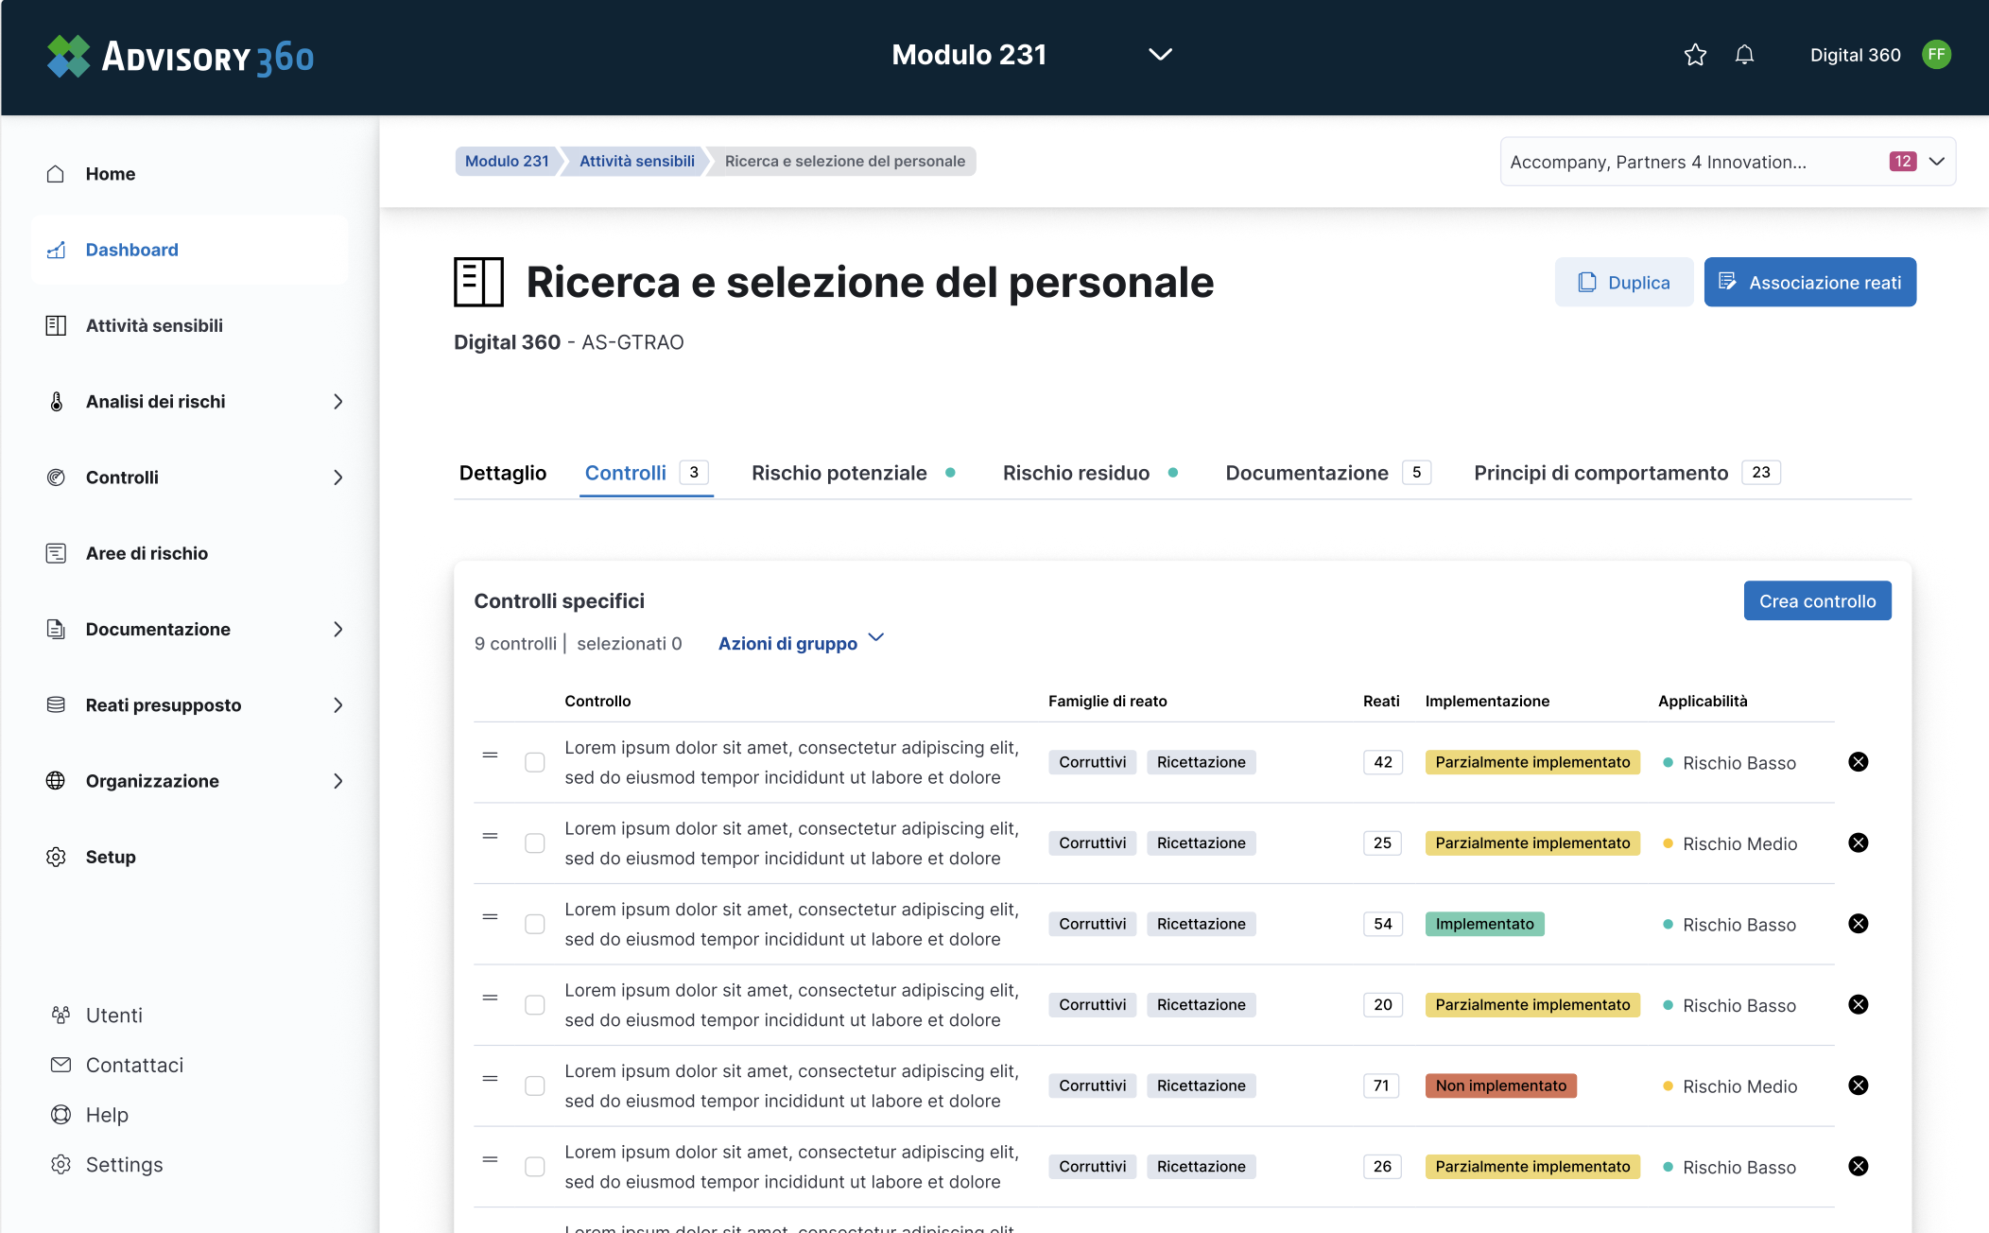Grab the drag handle of the first control row
The image size is (1989, 1233).
click(x=490, y=755)
